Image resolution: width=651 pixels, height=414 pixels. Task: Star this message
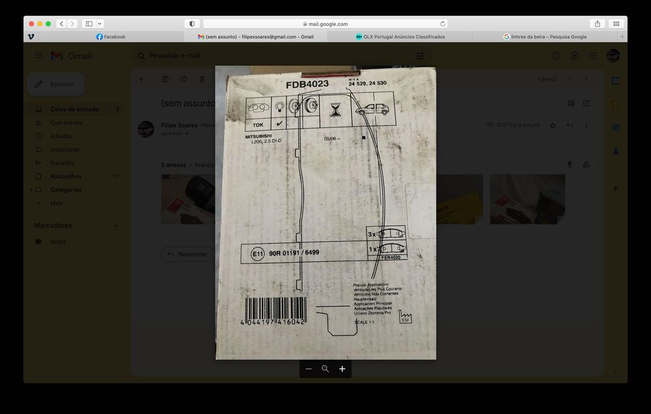coord(553,125)
